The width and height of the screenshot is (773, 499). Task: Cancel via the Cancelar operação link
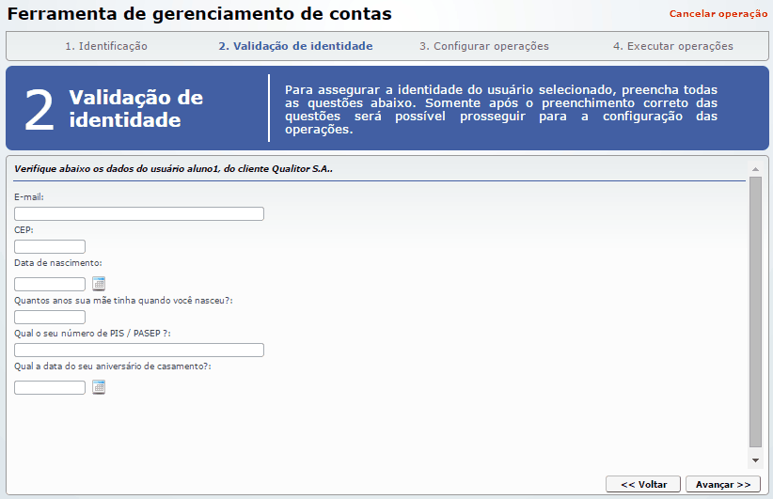(x=718, y=14)
